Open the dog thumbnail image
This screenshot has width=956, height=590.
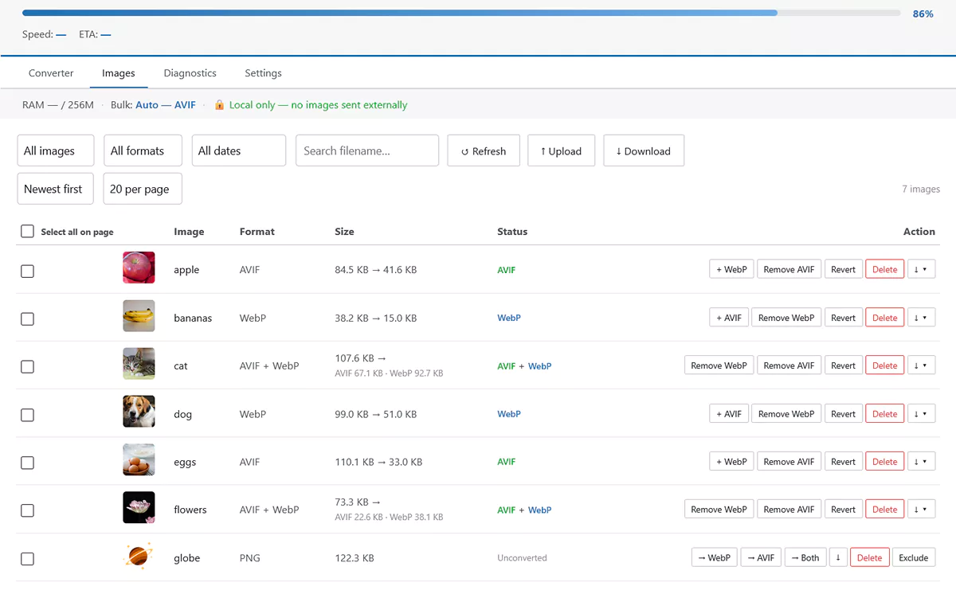[139, 412]
